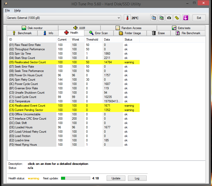
Task: Select the Spin Retry Count row
Action: [x=74, y=80]
